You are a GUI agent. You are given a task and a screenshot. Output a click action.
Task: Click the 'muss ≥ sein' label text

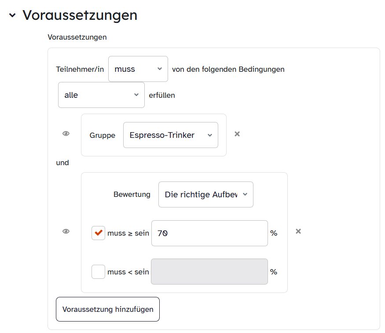tap(128, 233)
